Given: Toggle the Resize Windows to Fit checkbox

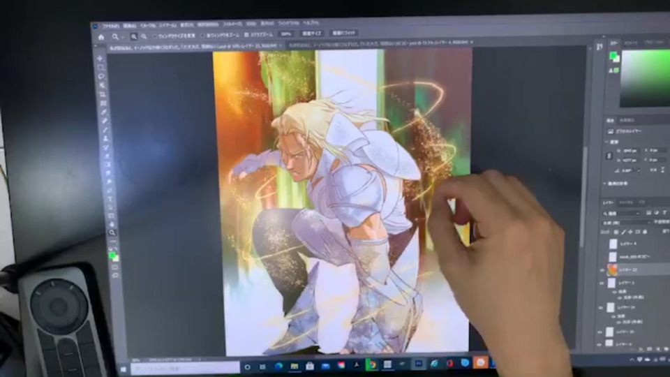Looking at the screenshot, I should [x=155, y=36].
